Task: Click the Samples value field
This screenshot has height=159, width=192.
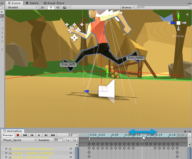Action: (58, 140)
